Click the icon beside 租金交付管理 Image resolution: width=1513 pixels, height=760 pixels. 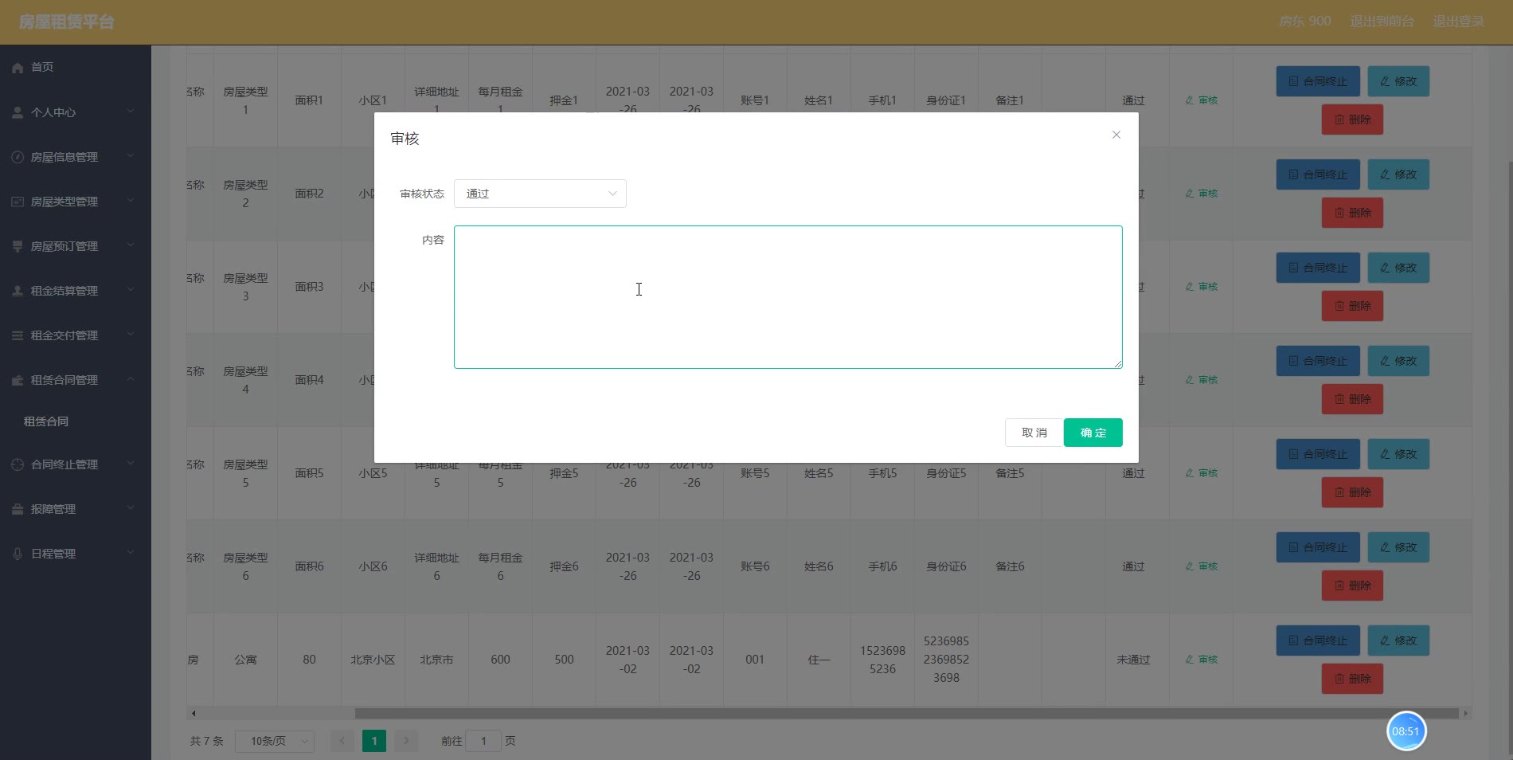pyautogui.click(x=18, y=335)
